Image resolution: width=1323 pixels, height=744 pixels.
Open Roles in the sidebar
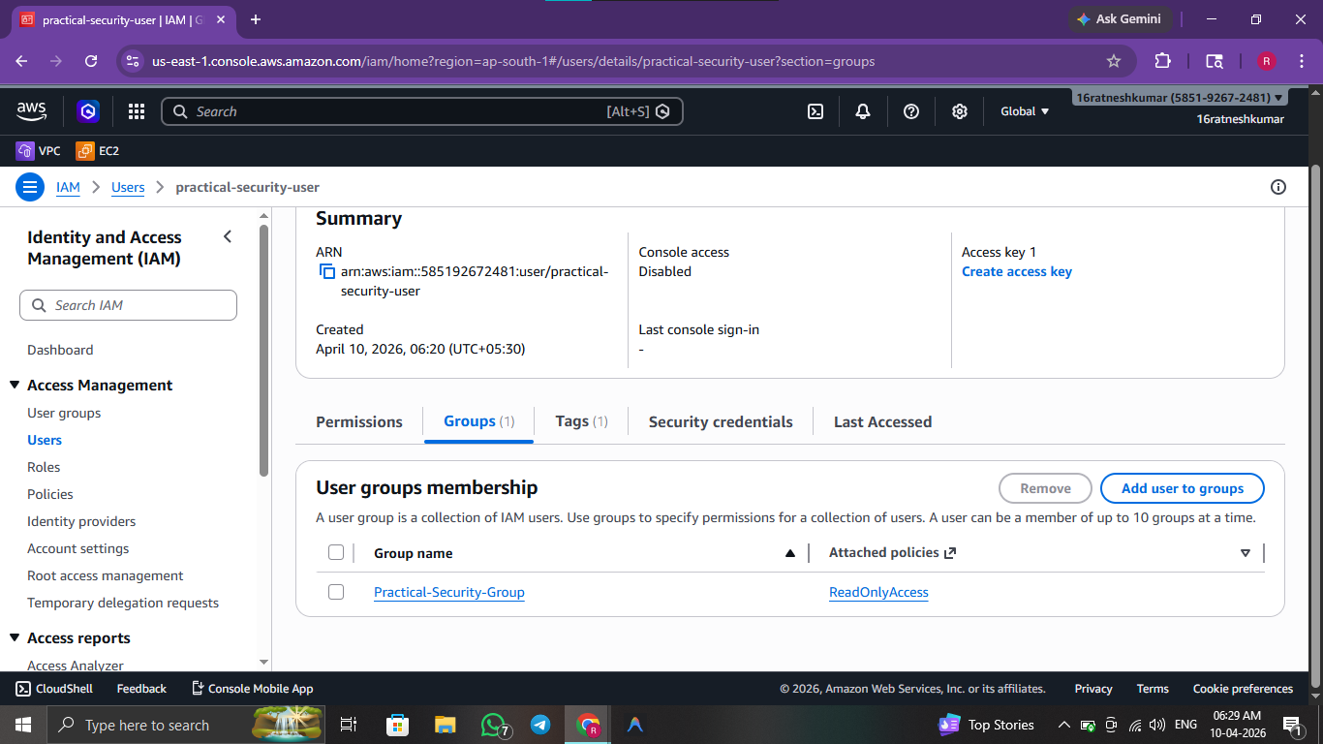[44, 467]
